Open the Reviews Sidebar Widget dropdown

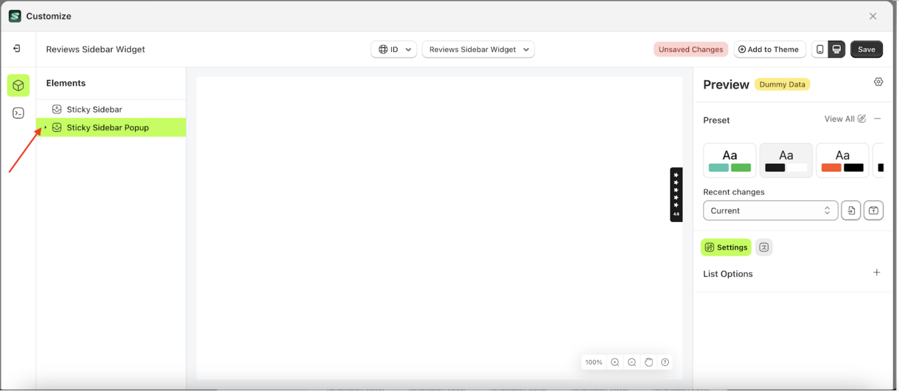tap(478, 50)
